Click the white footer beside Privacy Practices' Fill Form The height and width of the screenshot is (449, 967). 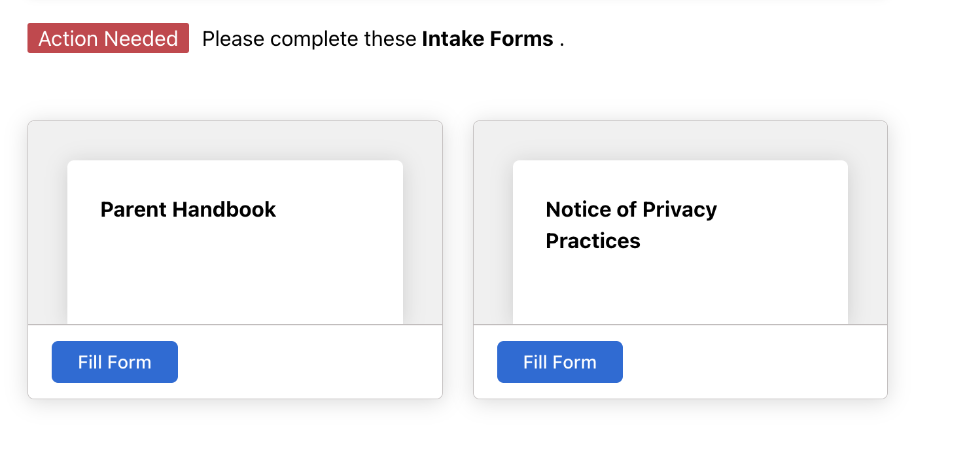coord(752,362)
